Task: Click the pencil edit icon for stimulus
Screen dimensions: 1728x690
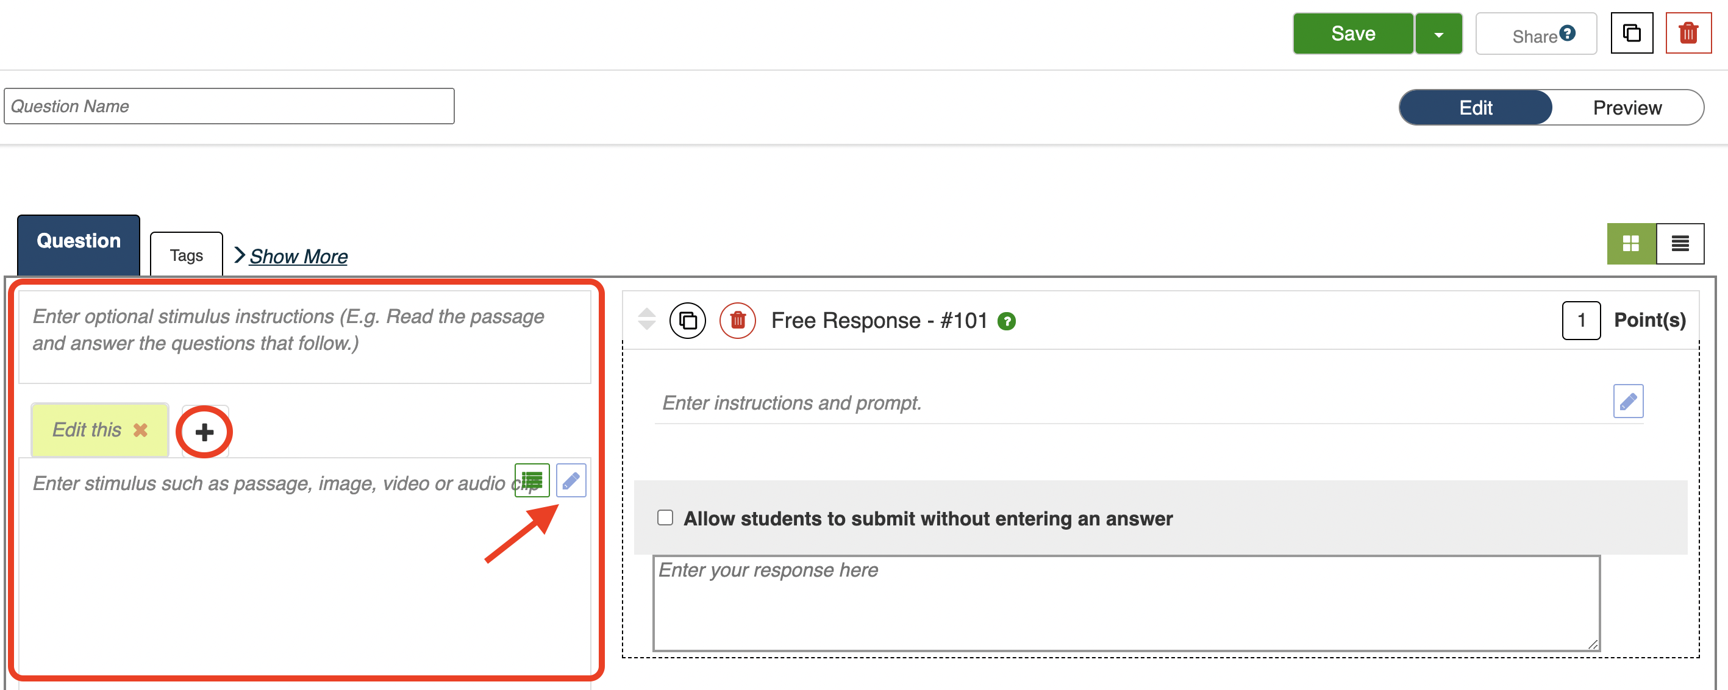Action: tap(571, 480)
